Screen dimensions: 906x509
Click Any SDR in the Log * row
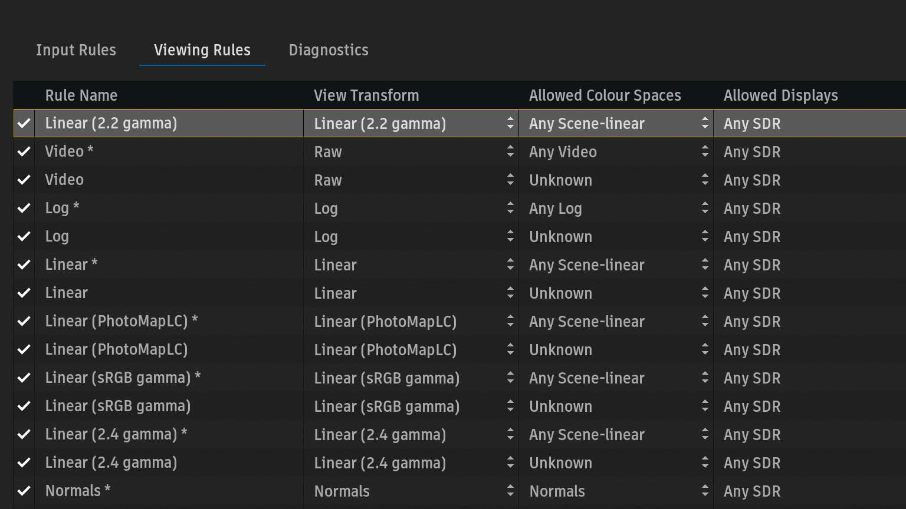pos(752,209)
